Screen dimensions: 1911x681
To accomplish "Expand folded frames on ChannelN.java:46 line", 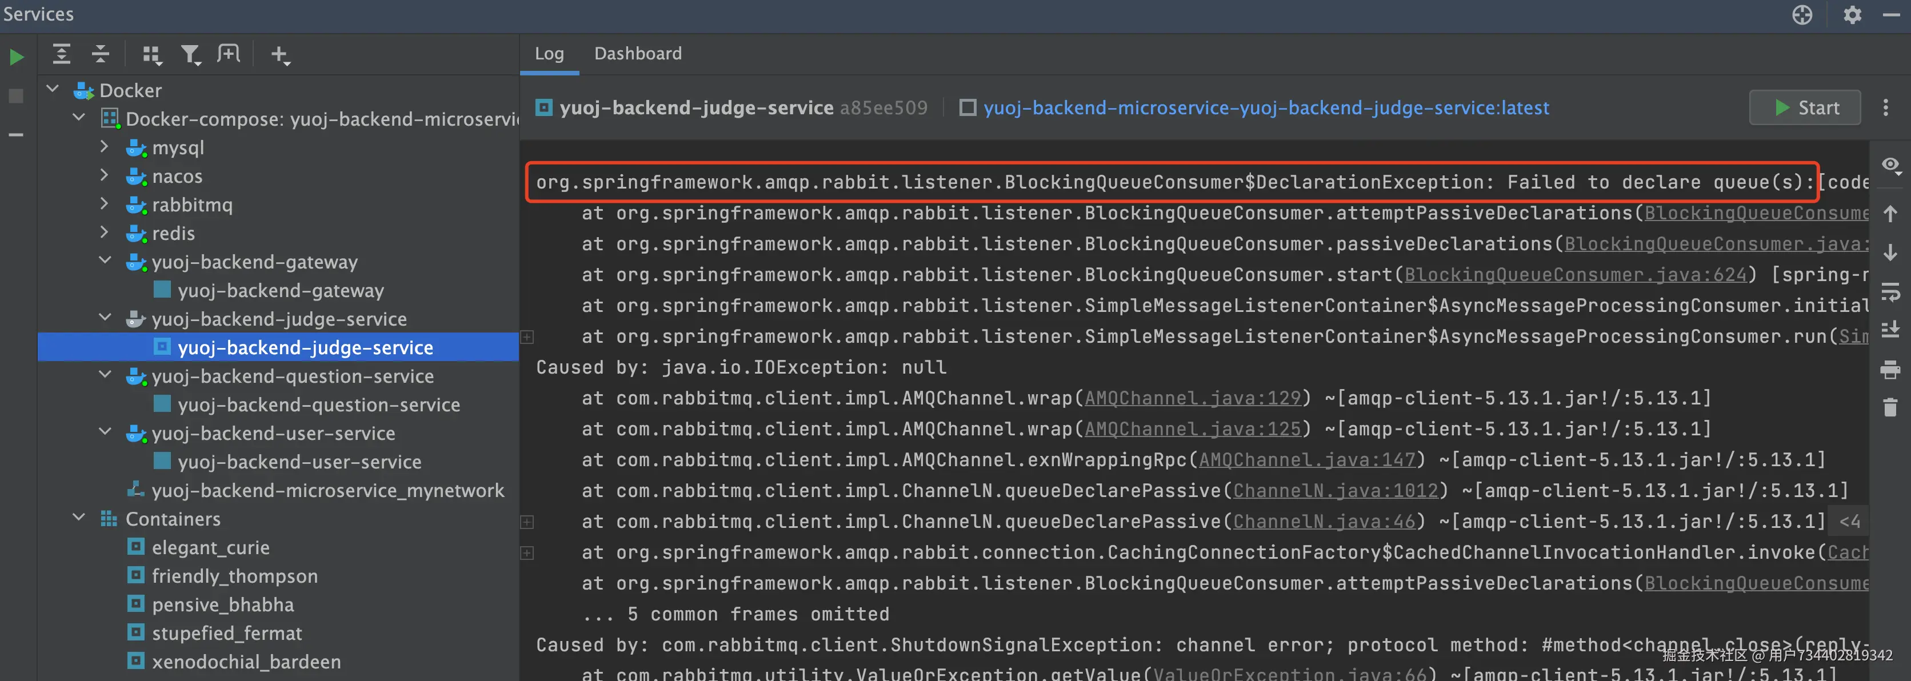I will [527, 522].
